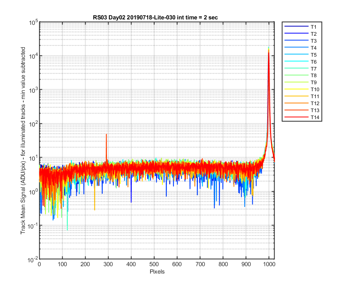The image size is (350, 291).
Task: Select the T11 legend entry
Action: [x=302, y=96]
